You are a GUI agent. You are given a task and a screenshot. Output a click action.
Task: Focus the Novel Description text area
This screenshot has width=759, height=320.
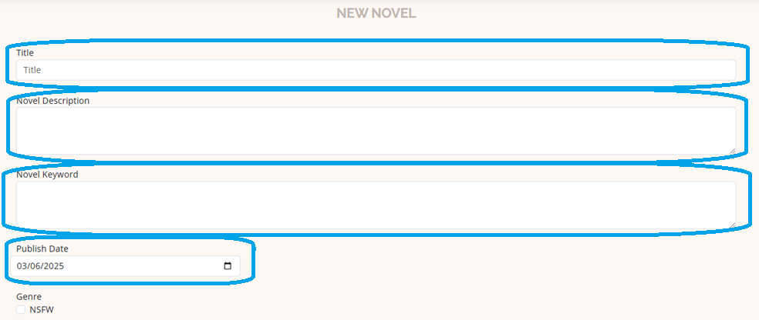click(376, 131)
